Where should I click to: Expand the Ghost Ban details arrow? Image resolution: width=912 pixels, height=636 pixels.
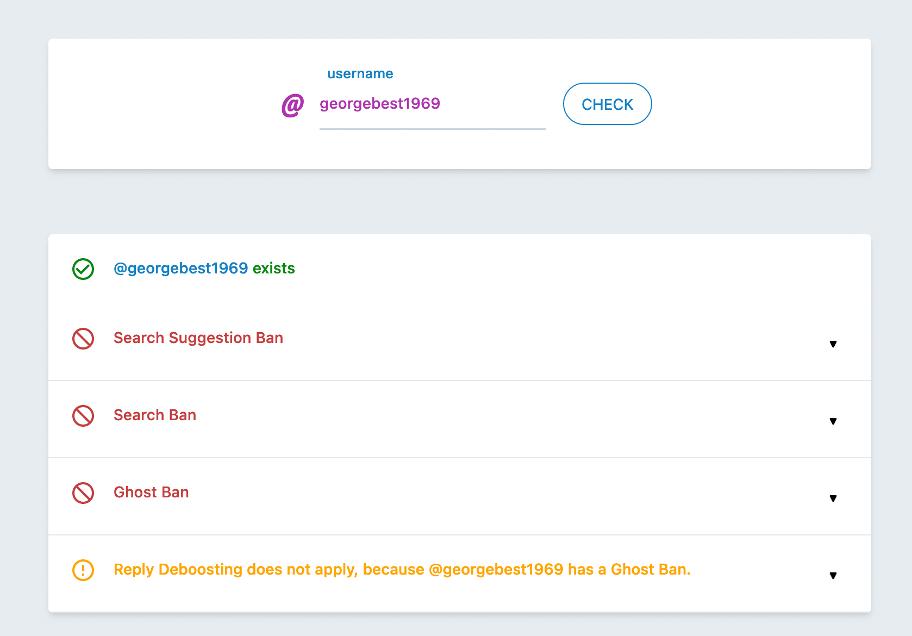coord(833,498)
